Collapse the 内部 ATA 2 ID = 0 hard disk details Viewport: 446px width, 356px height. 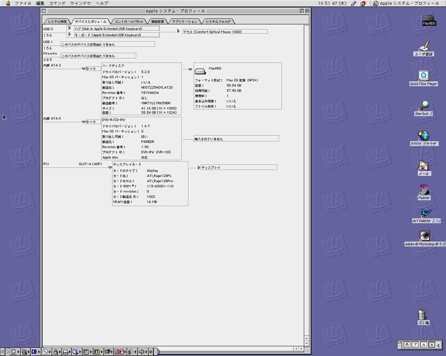(83, 69)
